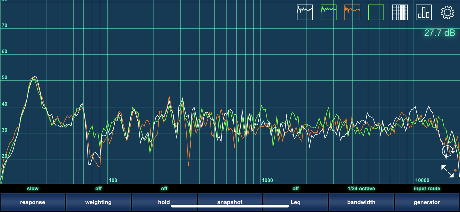Open the settings gear

click(447, 12)
